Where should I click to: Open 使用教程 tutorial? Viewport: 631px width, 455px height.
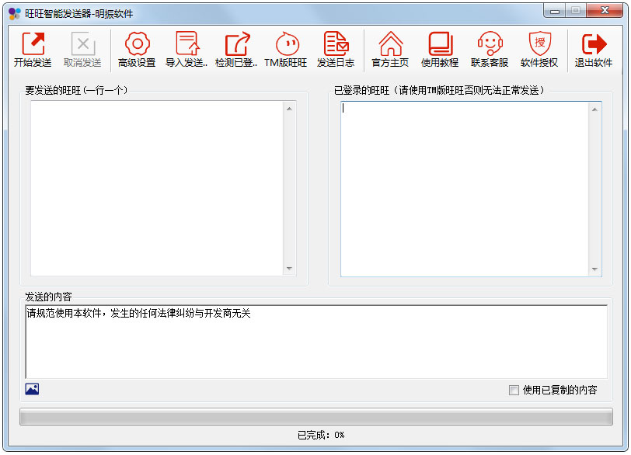click(440, 50)
